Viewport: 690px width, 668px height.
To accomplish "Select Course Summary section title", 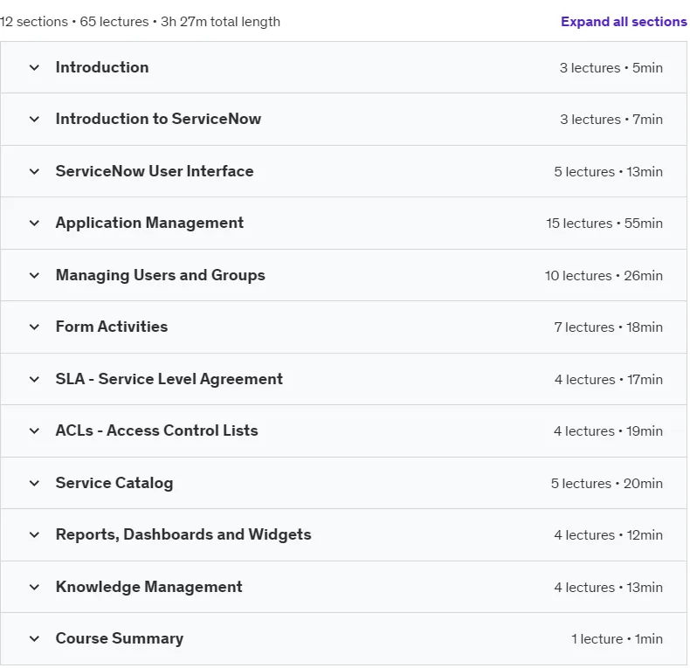I will (x=120, y=638).
